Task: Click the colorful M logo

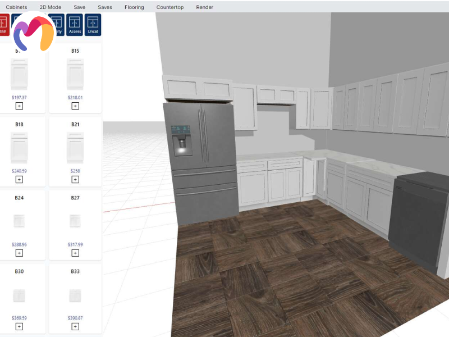Action: [33, 34]
